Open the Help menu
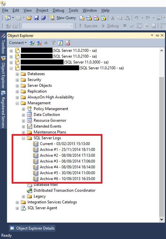This screenshot has width=166, height=239. (105, 10)
